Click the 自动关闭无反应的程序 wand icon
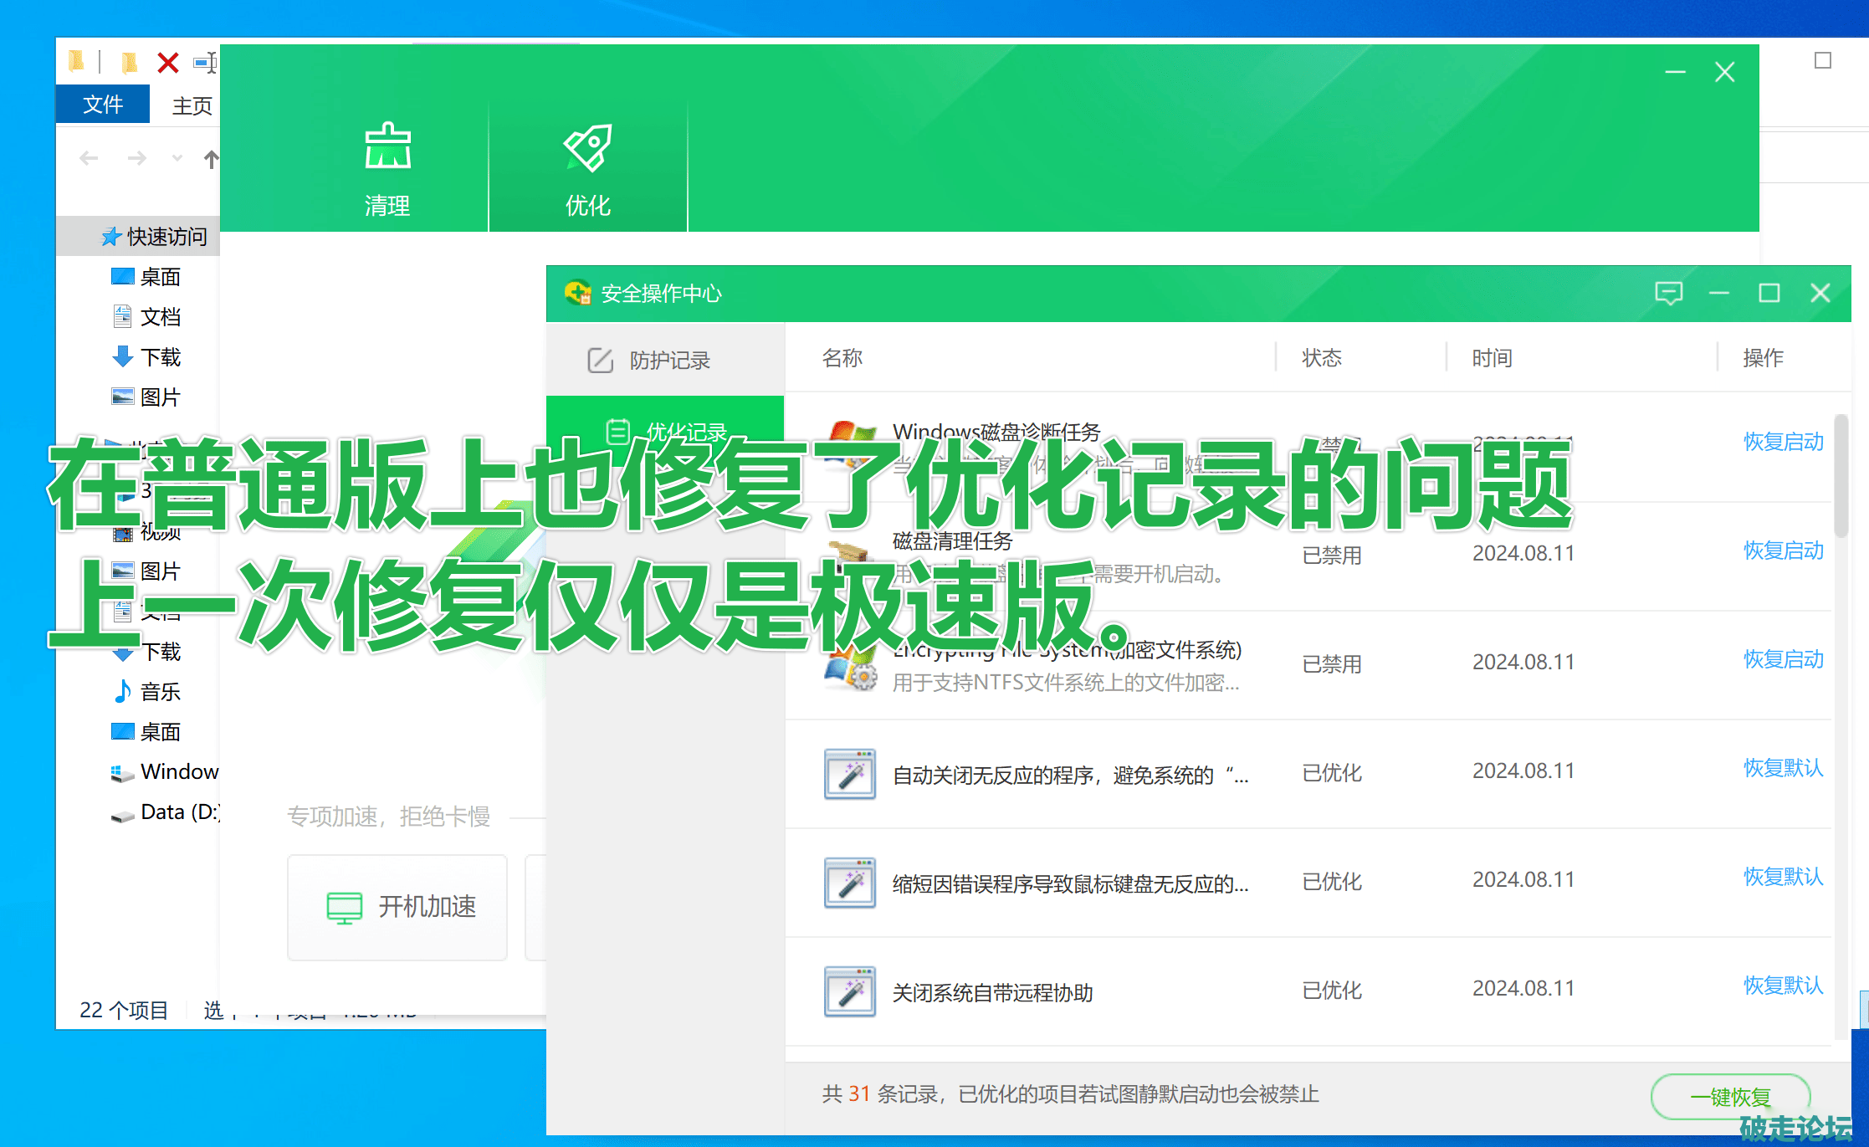Screen dimensions: 1869x1147 click(x=849, y=775)
